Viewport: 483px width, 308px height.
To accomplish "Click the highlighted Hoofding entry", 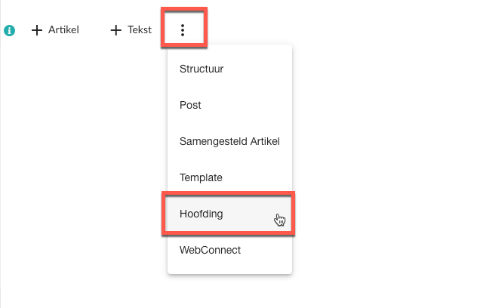I will click(x=229, y=214).
